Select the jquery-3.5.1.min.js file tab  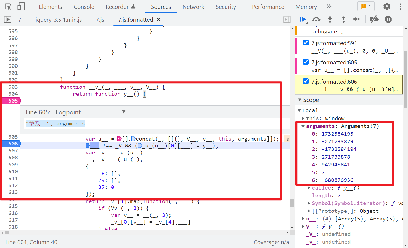pyautogui.click(x=59, y=20)
